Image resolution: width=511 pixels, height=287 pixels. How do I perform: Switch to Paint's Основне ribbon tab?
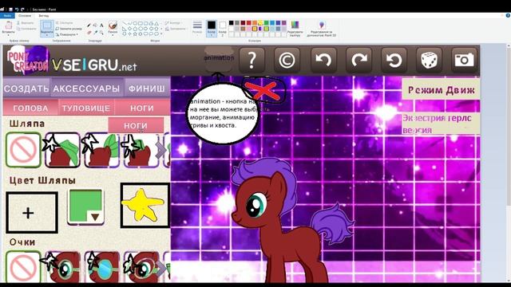[25, 15]
